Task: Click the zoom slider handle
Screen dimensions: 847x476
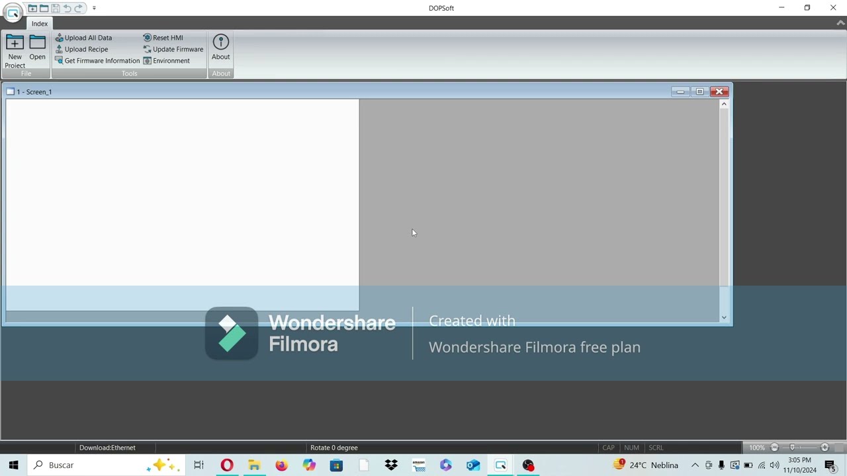Action: coord(793,448)
